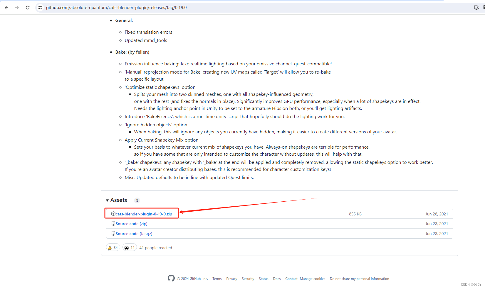This screenshot has width=485, height=289.
Task: Open Security link in footer
Action: click(x=248, y=279)
